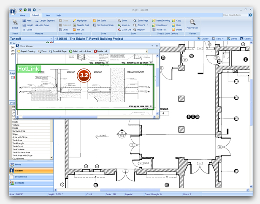Click Zoom Out
This screenshot has width=260, height=204.
(x=125, y=30)
